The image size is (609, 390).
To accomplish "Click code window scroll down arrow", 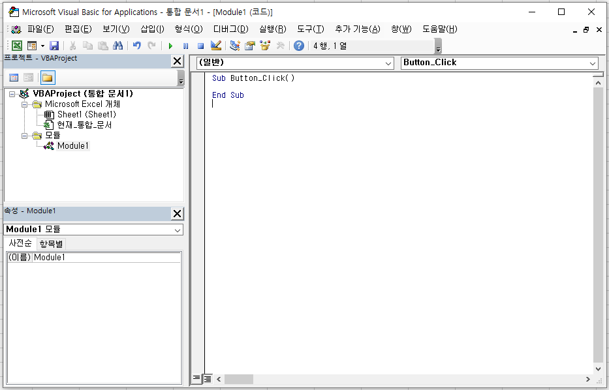I will (x=598, y=369).
